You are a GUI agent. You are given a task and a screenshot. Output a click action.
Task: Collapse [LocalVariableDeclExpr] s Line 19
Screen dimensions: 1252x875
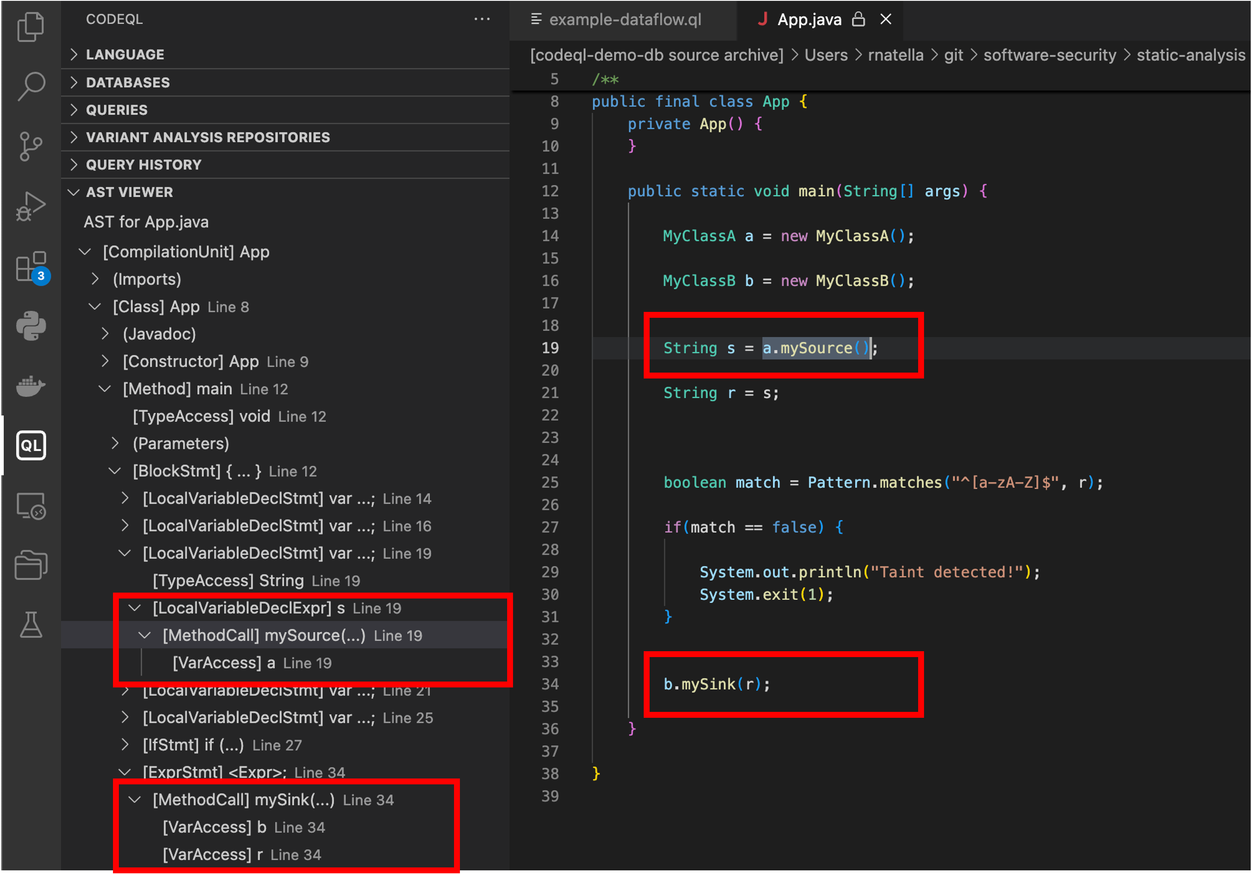coord(135,608)
